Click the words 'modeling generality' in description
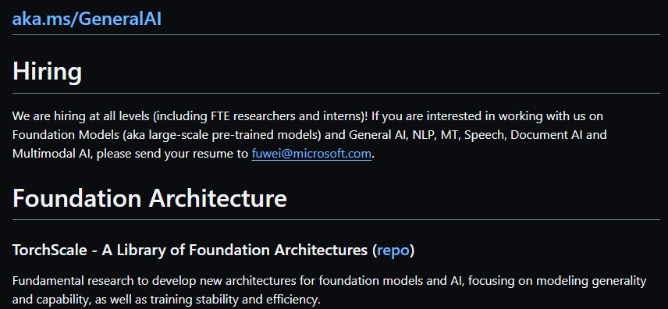Screen dimensions: 668x309 pos(591,281)
